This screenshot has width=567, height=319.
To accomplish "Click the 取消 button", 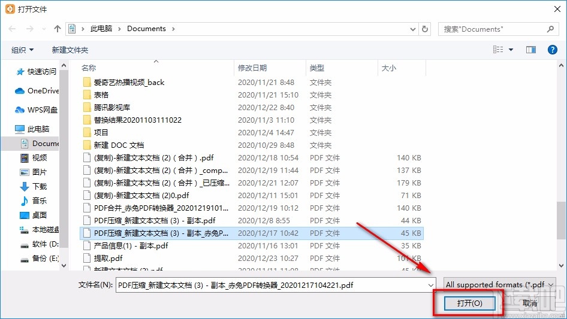I will coord(530,303).
